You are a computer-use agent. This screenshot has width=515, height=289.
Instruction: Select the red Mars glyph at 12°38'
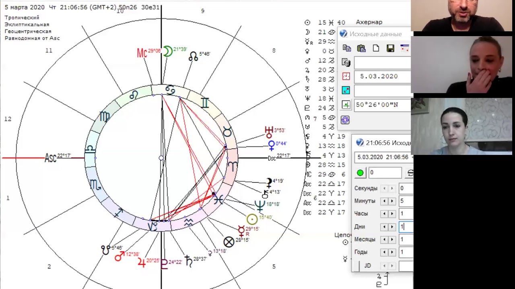[x=119, y=256]
